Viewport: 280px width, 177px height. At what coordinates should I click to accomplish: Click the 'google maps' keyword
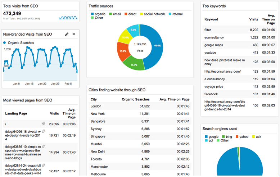click(x=214, y=45)
